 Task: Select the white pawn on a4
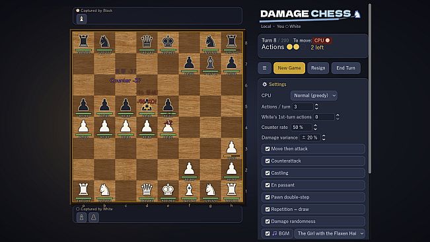83,127
